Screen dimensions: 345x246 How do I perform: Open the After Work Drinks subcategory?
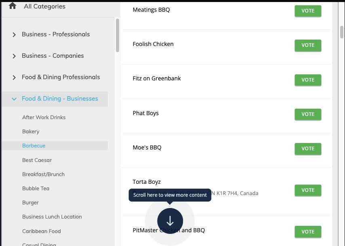click(x=44, y=118)
